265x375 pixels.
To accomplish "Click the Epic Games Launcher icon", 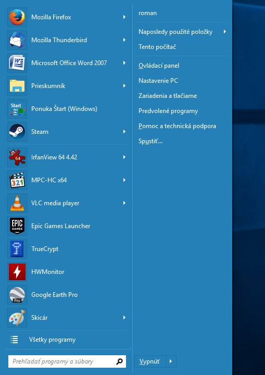I will click(17, 226).
